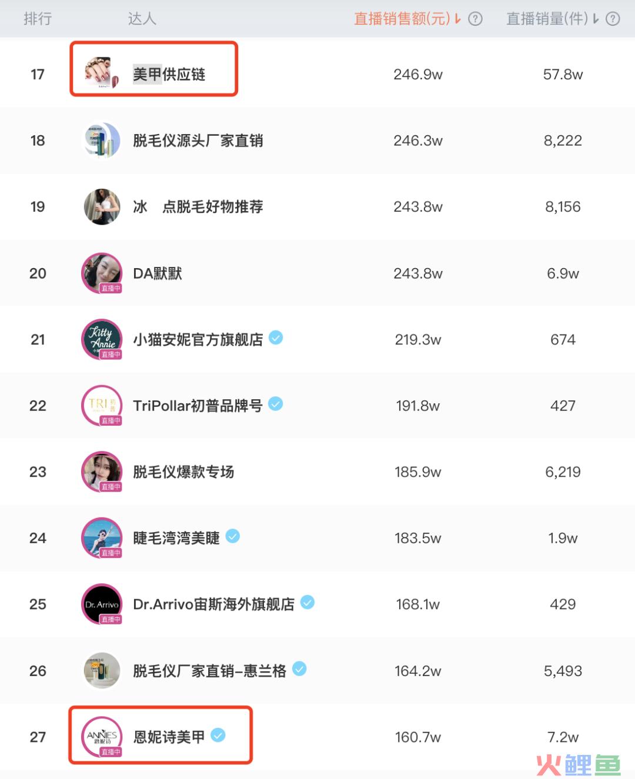Sort by 直播销量 descending arrow
The image size is (635, 779).
click(596, 19)
